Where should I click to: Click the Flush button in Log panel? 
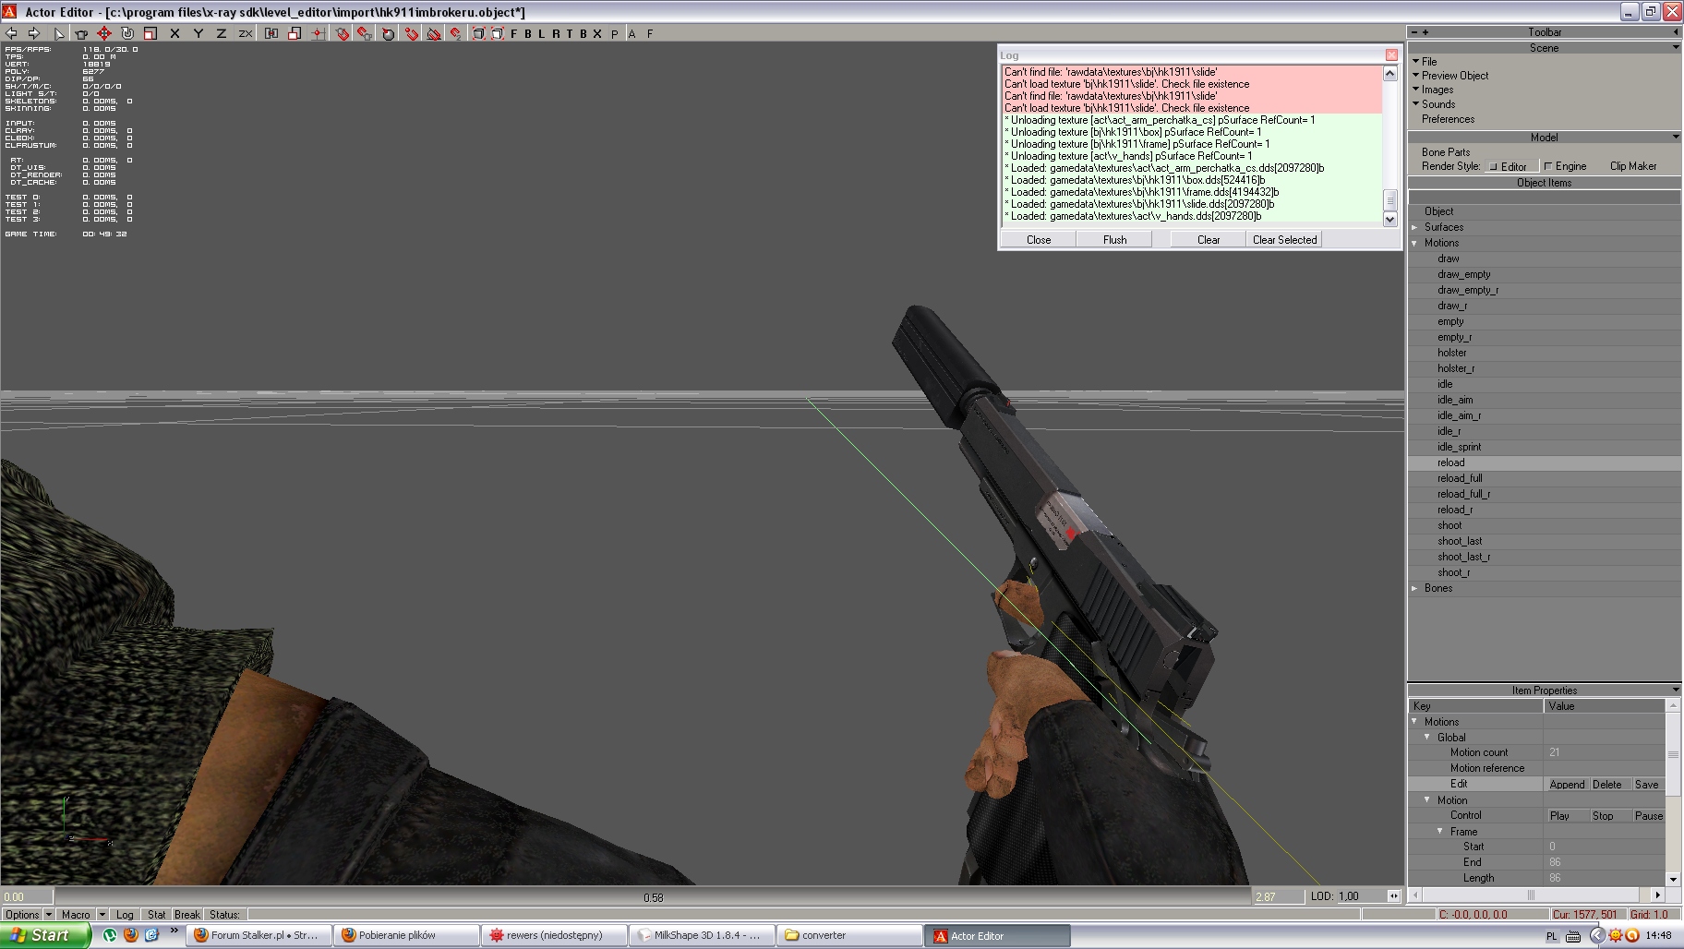[x=1114, y=239]
